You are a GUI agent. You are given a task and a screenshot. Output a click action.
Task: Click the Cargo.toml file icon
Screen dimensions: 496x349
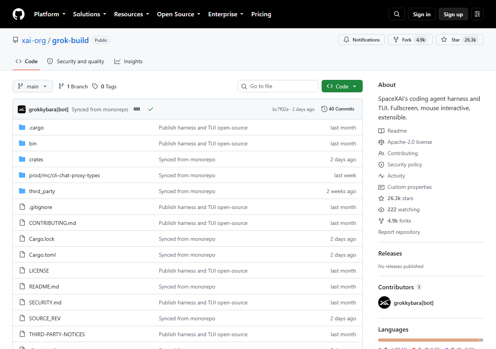pyautogui.click(x=22, y=255)
